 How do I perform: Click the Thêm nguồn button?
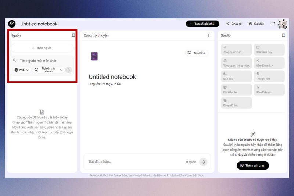[x=42, y=48]
